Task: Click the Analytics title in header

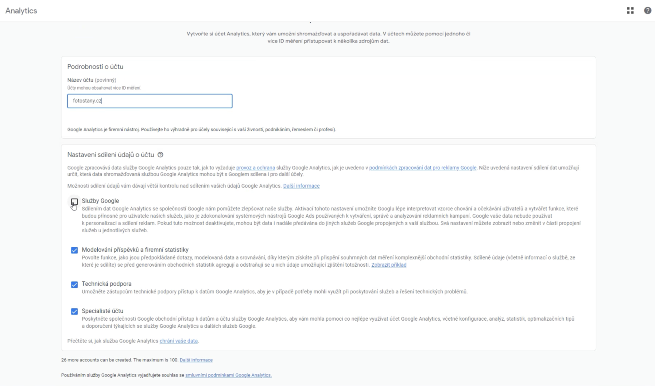Action: 21,11
